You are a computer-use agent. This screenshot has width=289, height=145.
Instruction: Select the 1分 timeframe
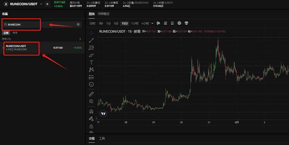(108, 24)
